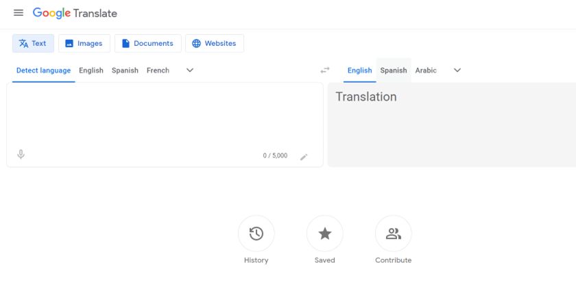This screenshot has height=289, width=576.
Task: Expand more source languages chevron
Action: (x=190, y=70)
